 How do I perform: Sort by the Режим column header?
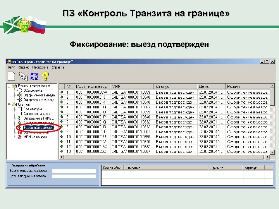pyautogui.click(x=248, y=87)
